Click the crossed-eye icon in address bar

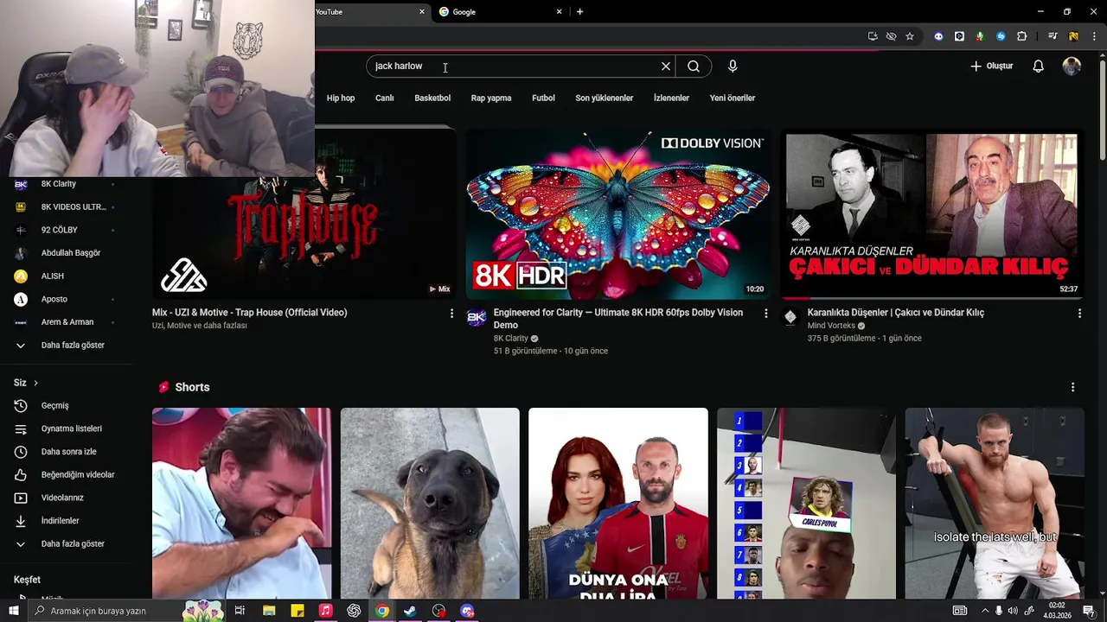[x=891, y=36]
